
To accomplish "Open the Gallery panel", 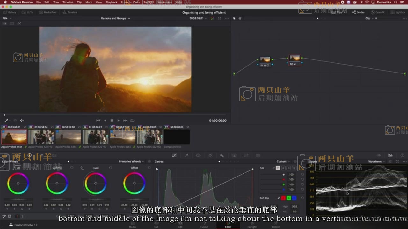I will click(x=10, y=12).
